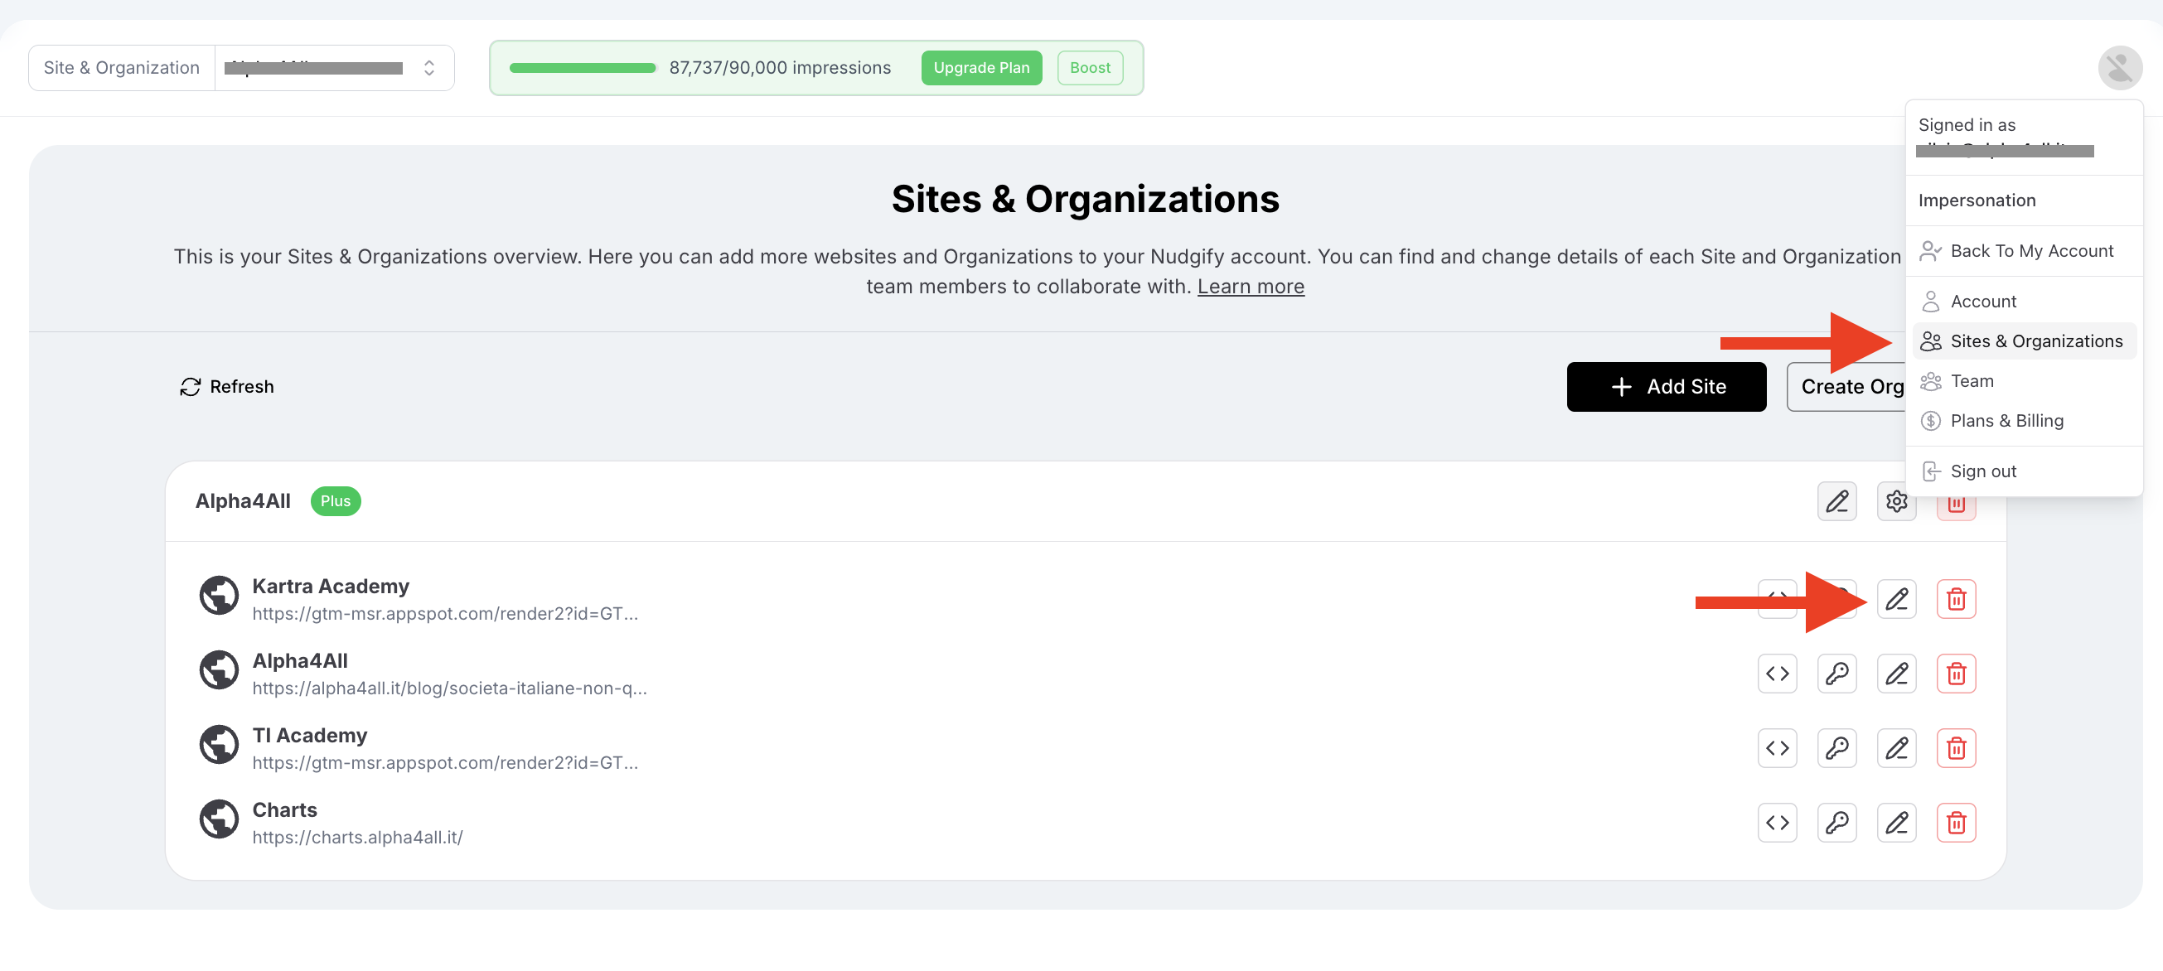The height and width of the screenshot is (971, 2163).
Task: Open Plans & Billing from menu
Action: pos(2006,420)
